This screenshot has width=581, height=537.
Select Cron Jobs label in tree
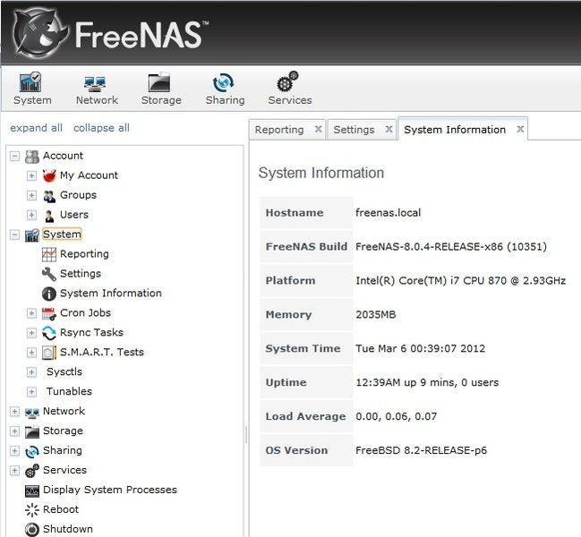(86, 313)
